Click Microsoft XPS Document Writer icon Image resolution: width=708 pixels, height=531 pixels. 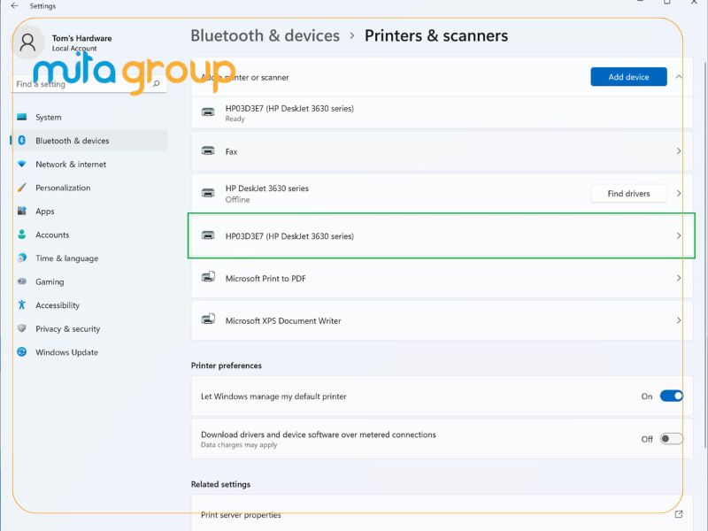208,319
